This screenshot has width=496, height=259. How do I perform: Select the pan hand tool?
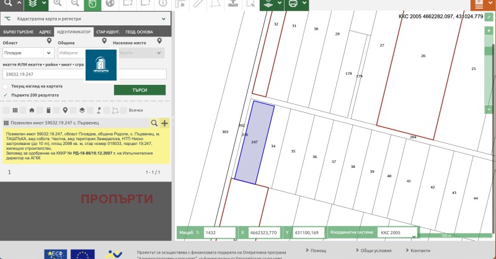point(91,3)
